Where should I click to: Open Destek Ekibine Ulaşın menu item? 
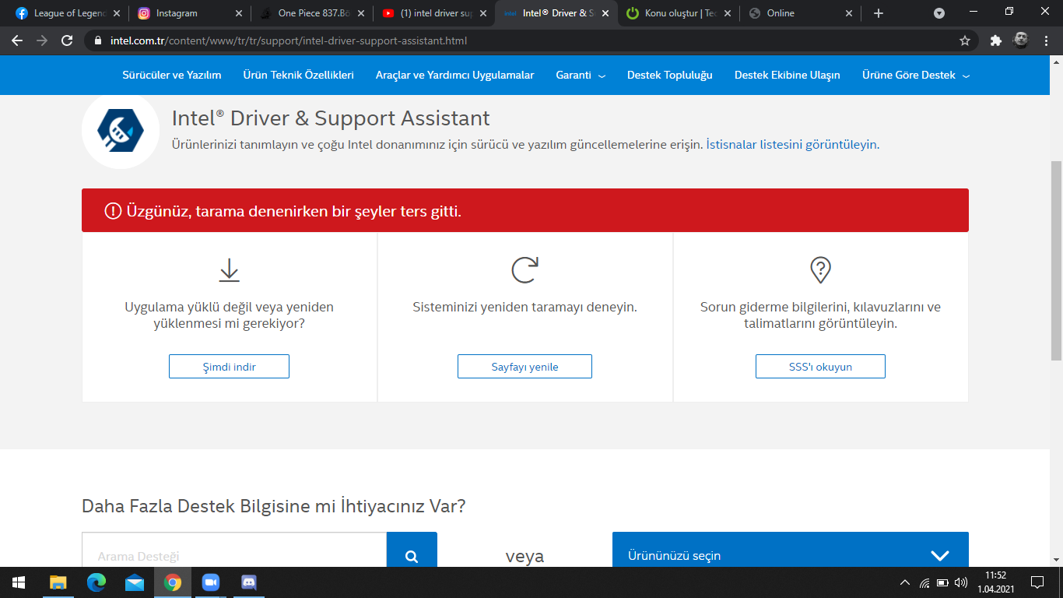(788, 76)
